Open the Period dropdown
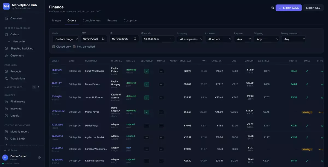The width and height of the screenshot is (328, 167). click(x=65, y=39)
